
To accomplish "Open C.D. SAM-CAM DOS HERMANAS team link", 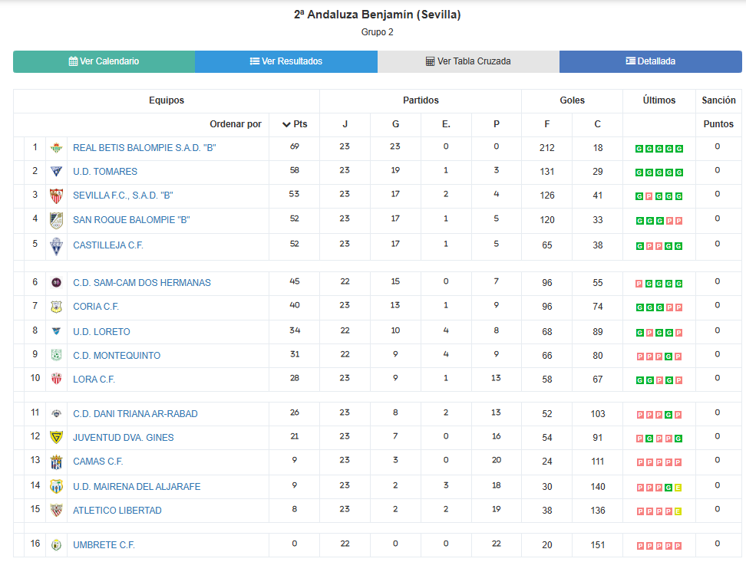I will (142, 283).
